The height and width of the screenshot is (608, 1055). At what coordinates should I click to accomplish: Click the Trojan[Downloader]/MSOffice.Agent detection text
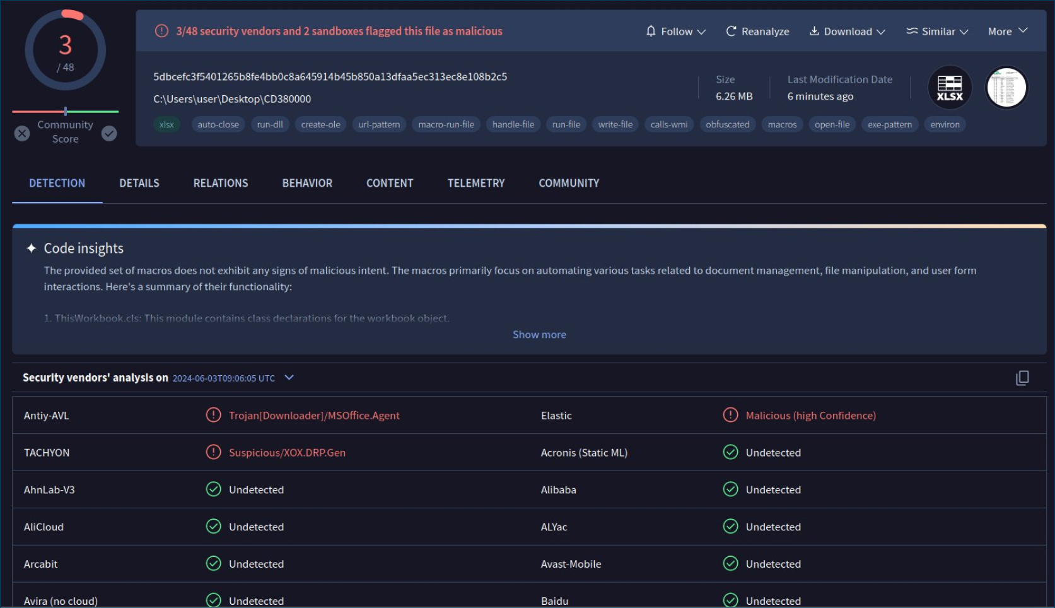(314, 415)
